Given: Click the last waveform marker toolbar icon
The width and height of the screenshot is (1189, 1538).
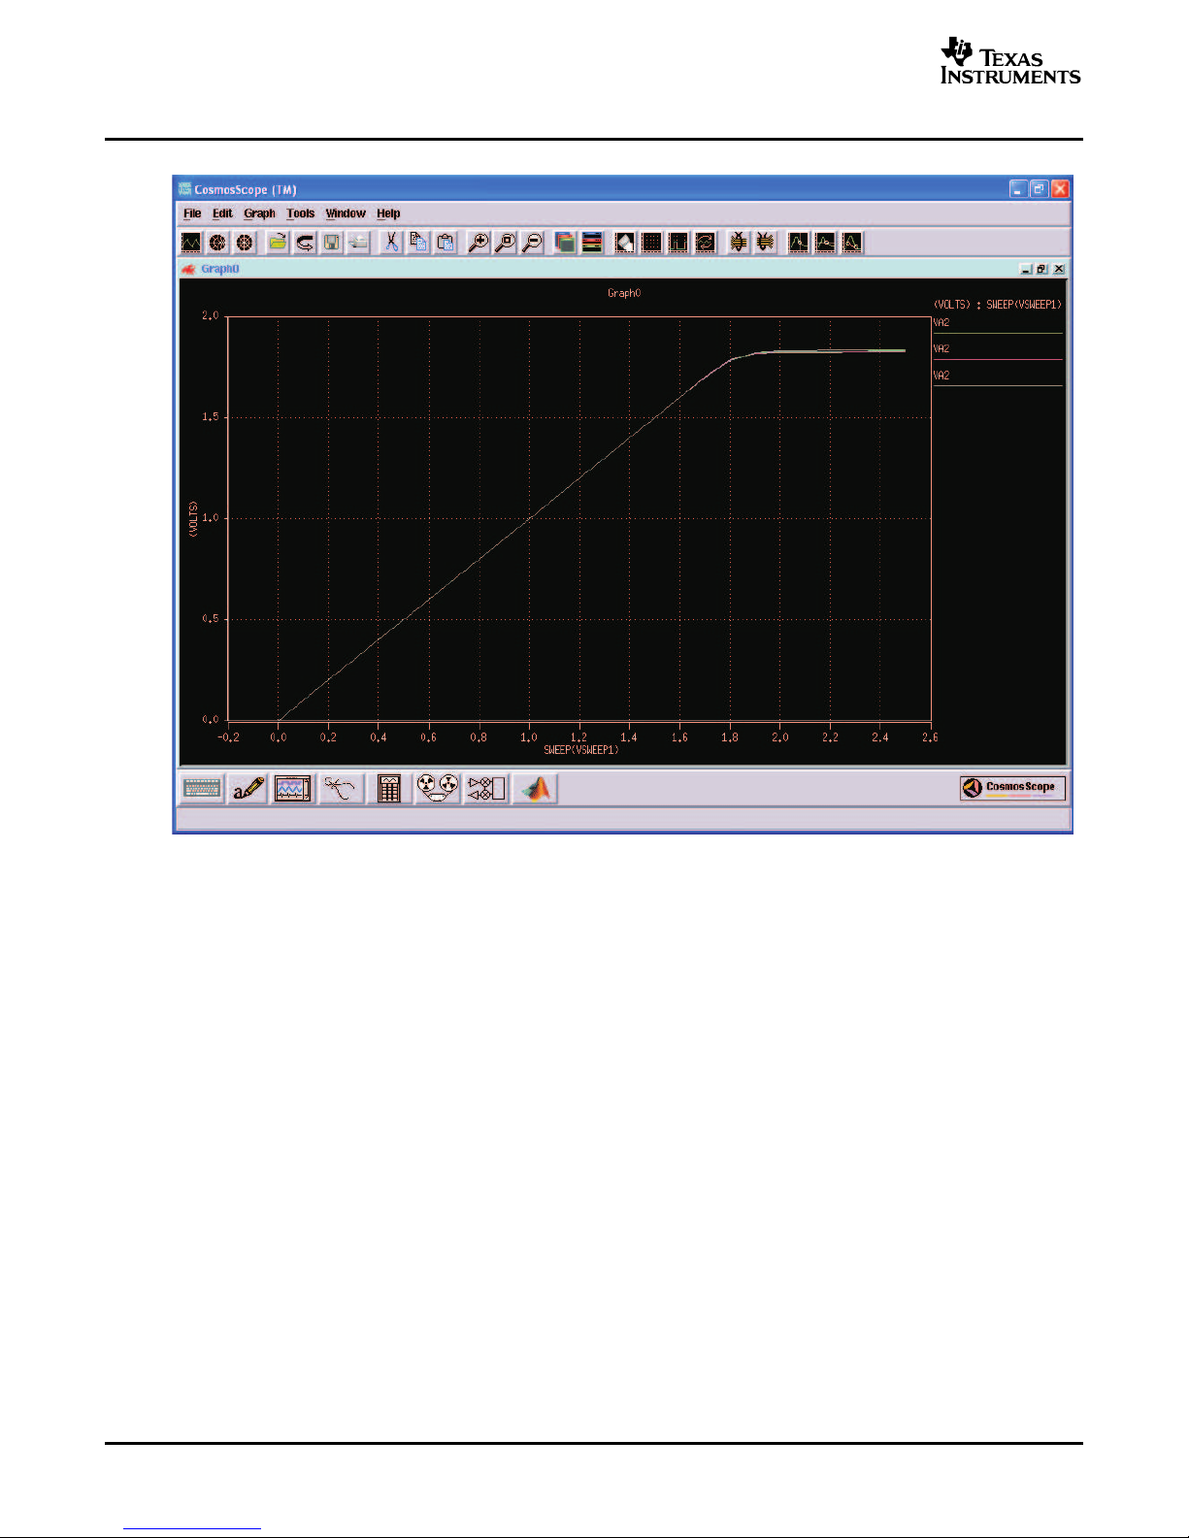Looking at the screenshot, I should [x=852, y=243].
